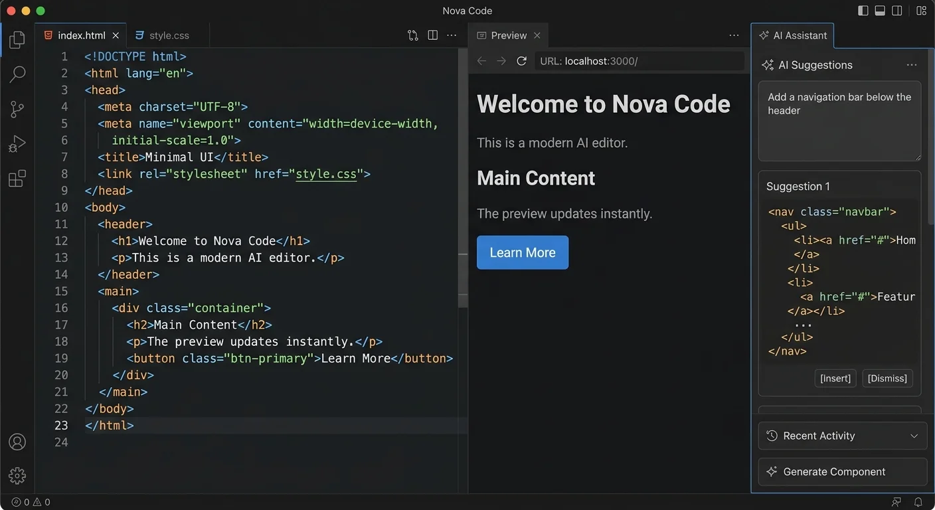The width and height of the screenshot is (935, 510).
Task: Click the Generate Component button
Action: (x=842, y=471)
